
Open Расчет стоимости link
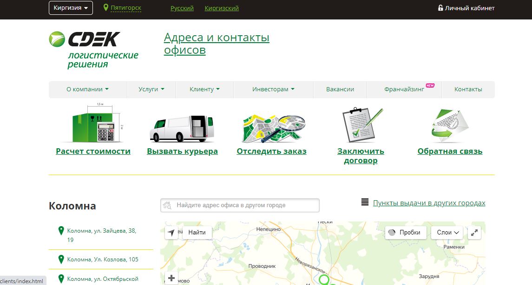coord(93,151)
